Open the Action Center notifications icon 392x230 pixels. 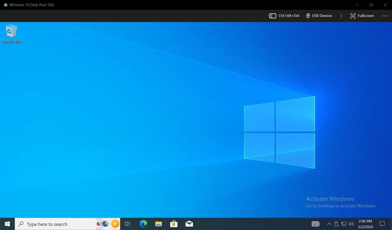pyautogui.click(x=382, y=224)
